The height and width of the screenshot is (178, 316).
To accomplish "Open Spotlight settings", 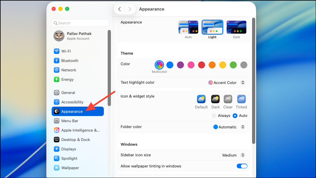I will tap(77, 158).
